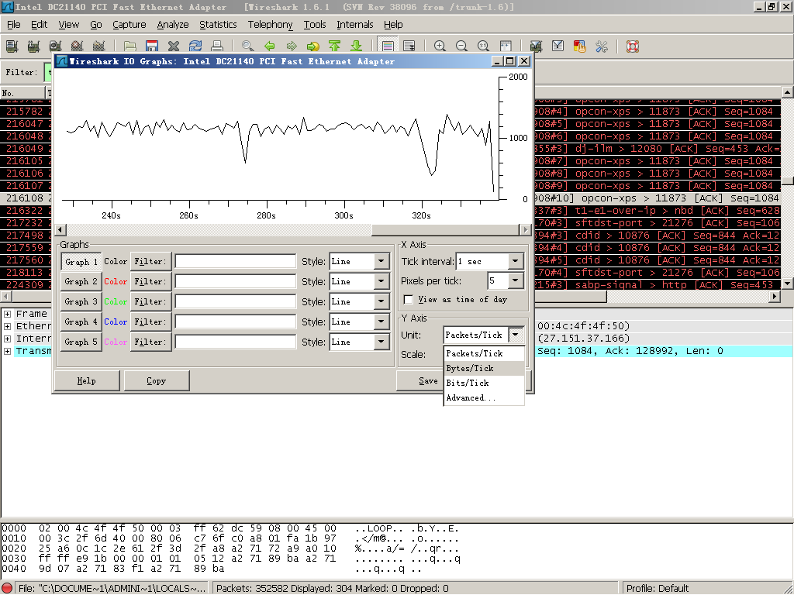Click the Copy button
This screenshot has height=595, width=794.
pyautogui.click(x=156, y=381)
